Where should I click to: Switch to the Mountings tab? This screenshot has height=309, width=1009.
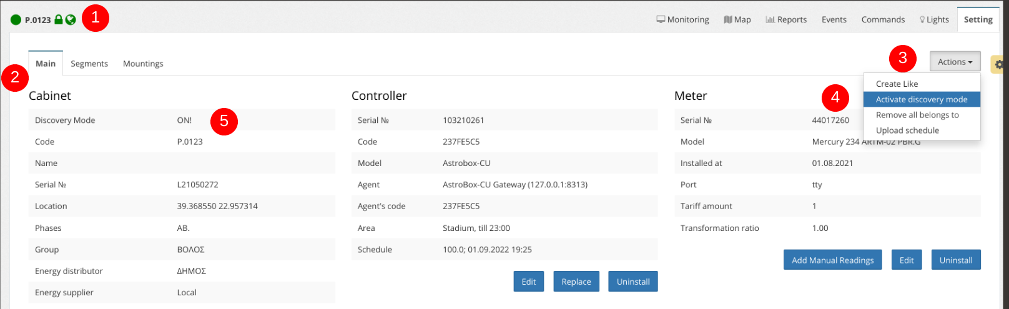tap(143, 64)
